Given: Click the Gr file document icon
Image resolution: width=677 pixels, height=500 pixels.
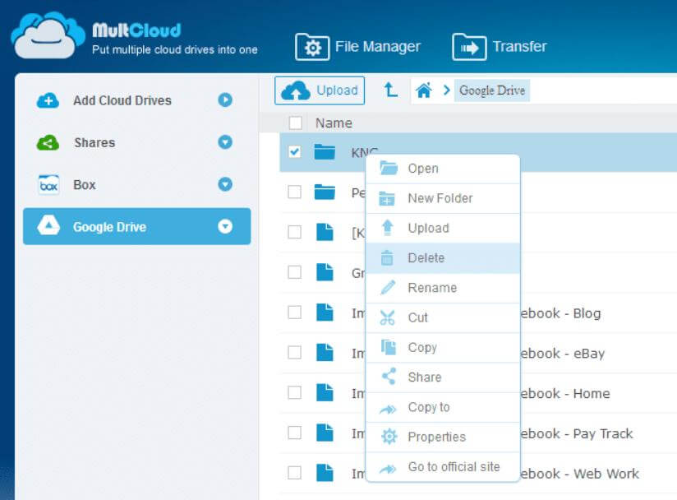Looking at the screenshot, I should coord(325,272).
